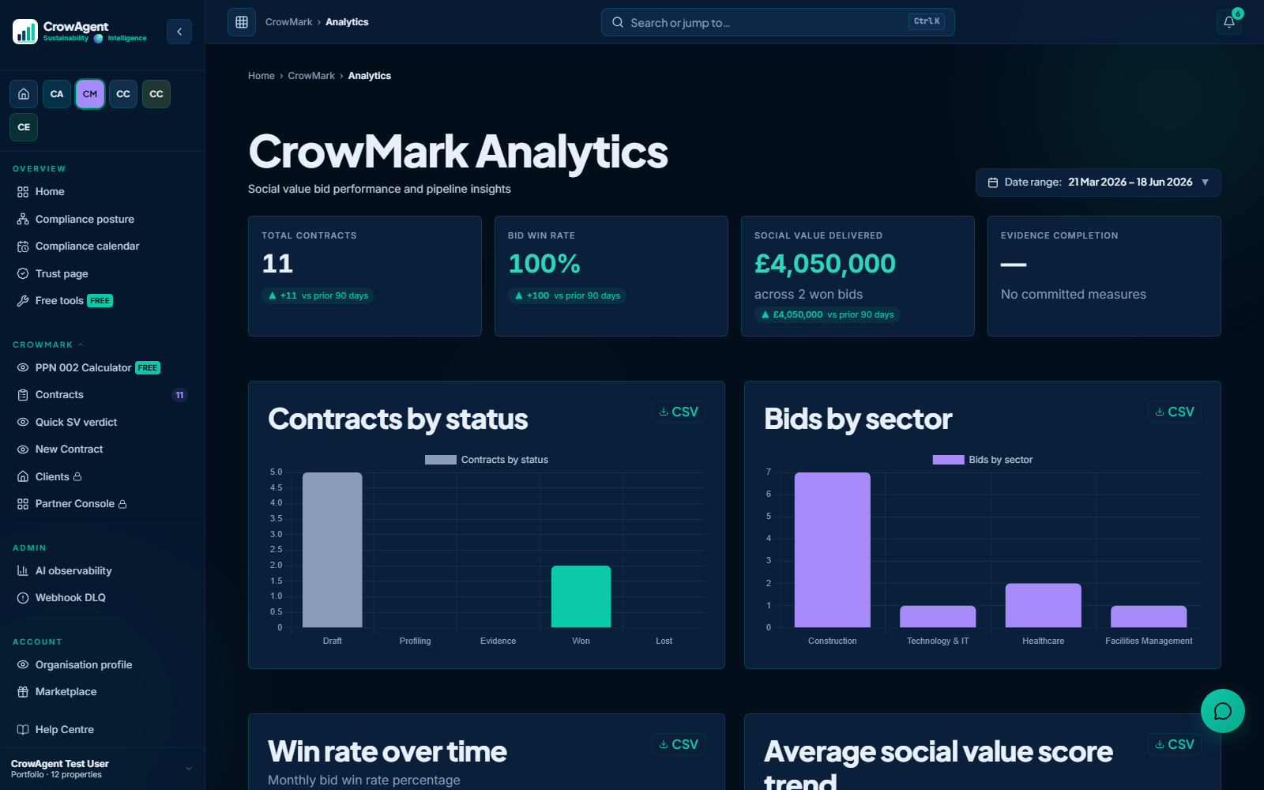Image resolution: width=1264 pixels, height=790 pixels.
Task: Open PPN 002 Calculator
Action: tap(101, 367)
